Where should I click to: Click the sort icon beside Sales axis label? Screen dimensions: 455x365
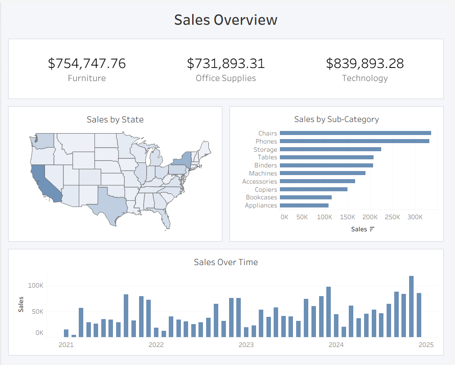click(x=372, y=229)
